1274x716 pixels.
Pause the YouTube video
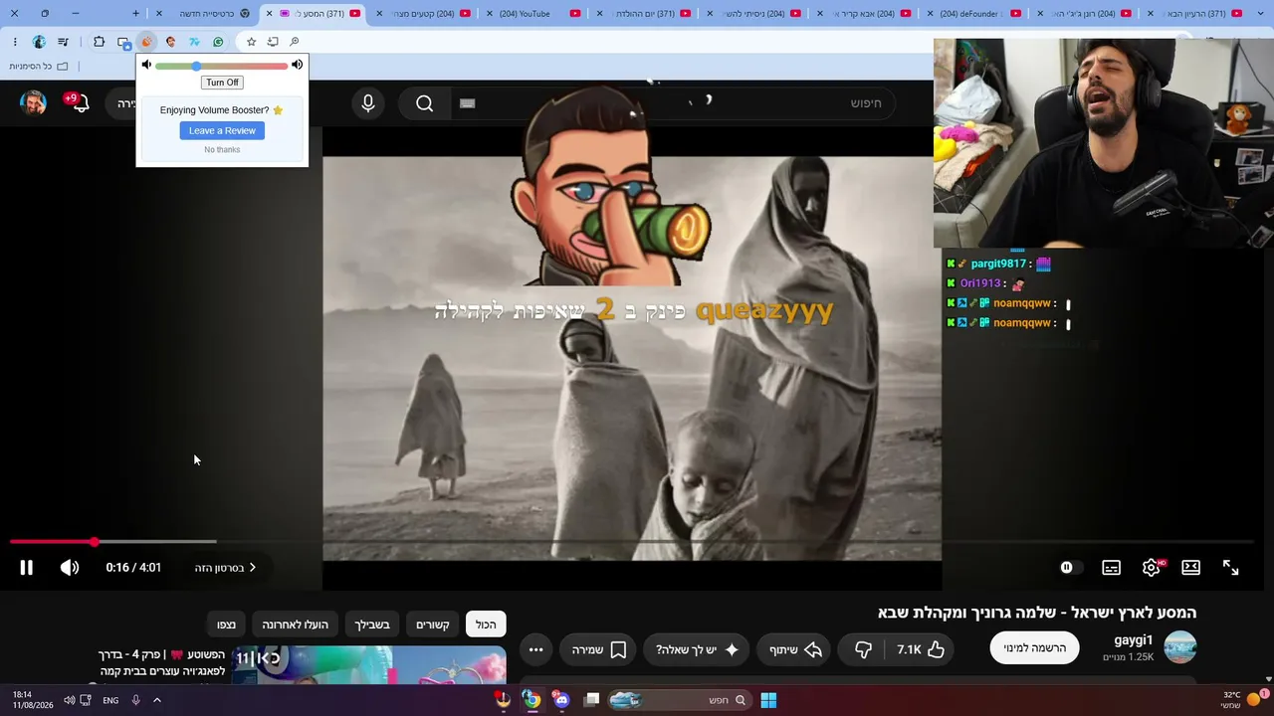(x=27, y=568)
